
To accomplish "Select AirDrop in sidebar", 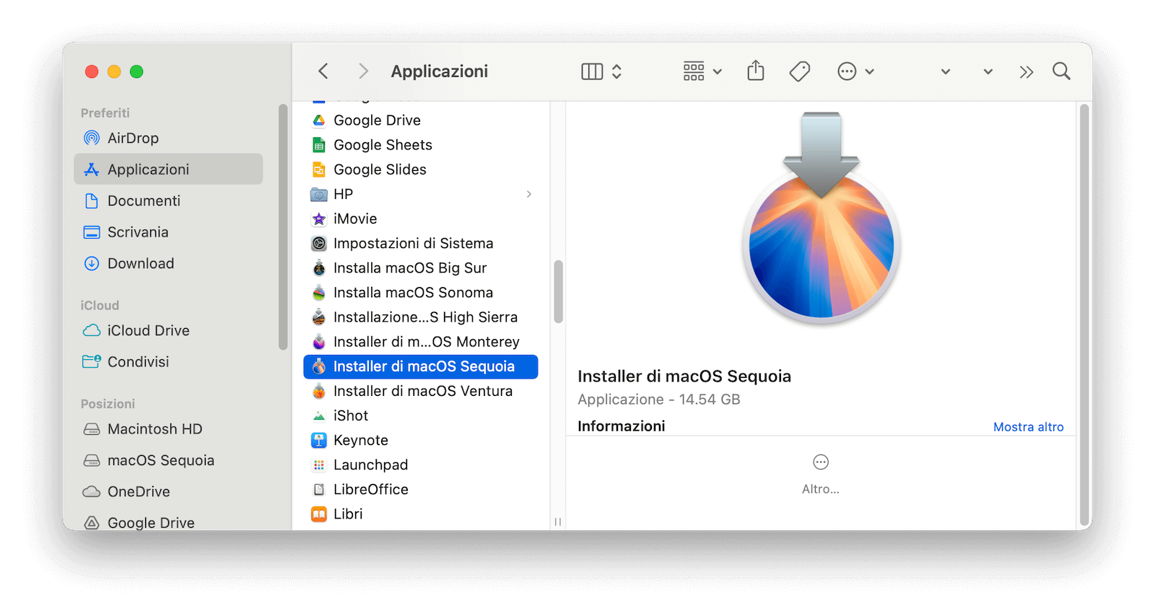I will coord(169,138).
